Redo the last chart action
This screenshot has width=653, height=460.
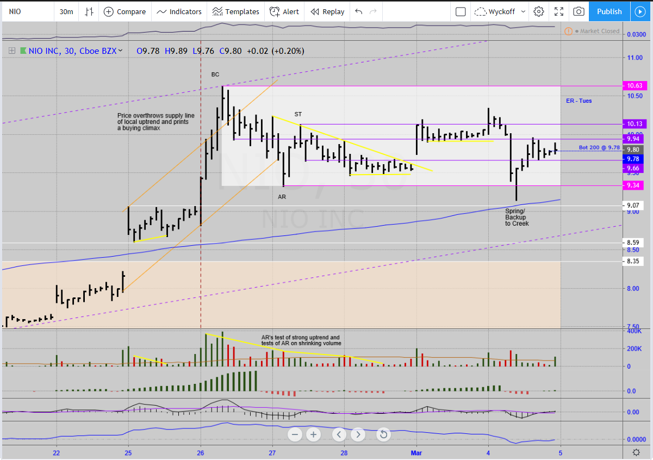coord(373,11)
